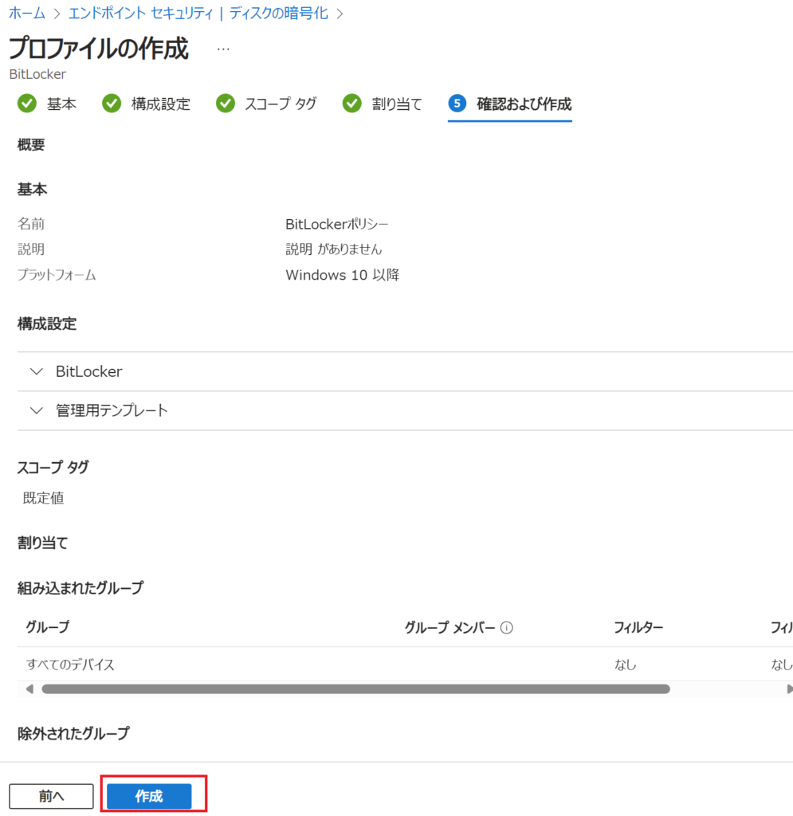
Task: Click the table's right scroll arrow
Action: 789,689
